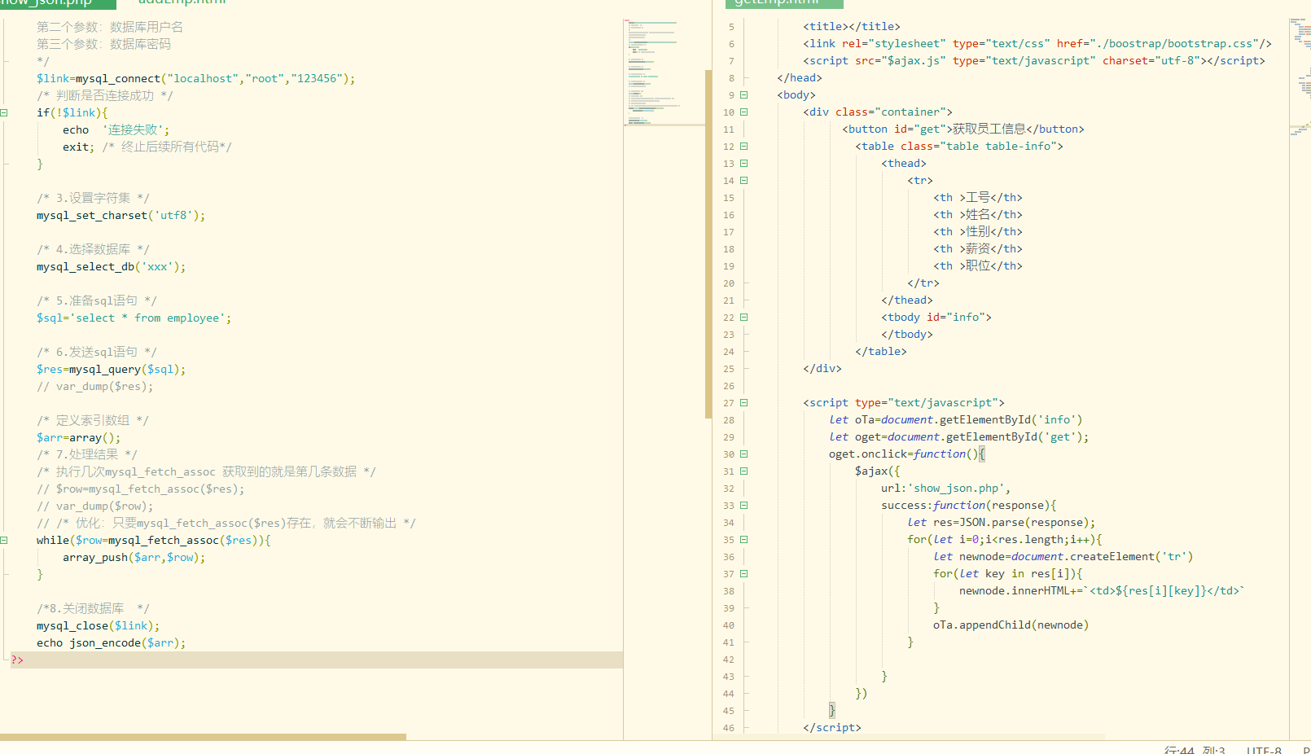Click the $arr=array() line

78,438
